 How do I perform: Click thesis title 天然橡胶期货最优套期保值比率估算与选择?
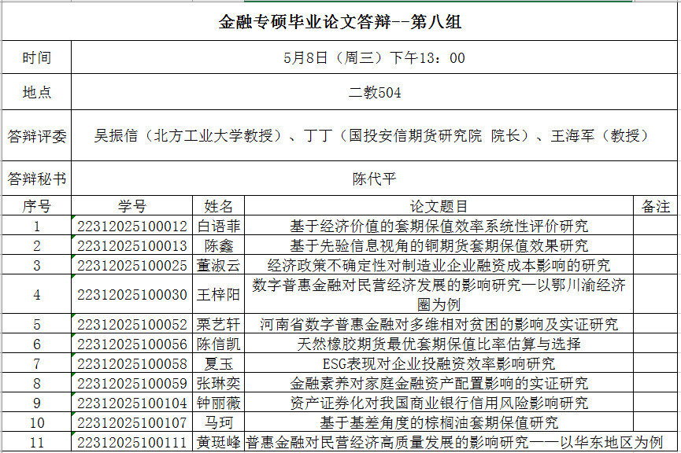point(439,344)
